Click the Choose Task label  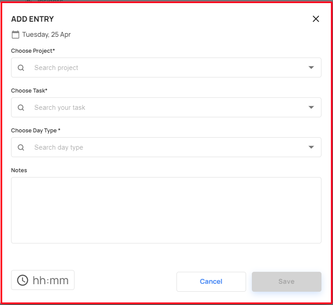point(29,91)
